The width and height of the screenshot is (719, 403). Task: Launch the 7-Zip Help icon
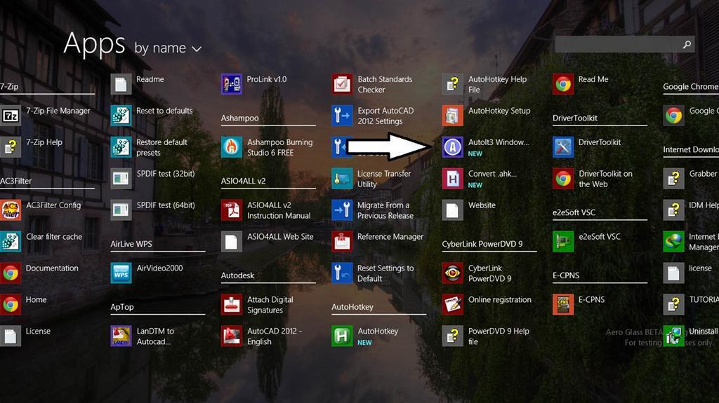11,147
